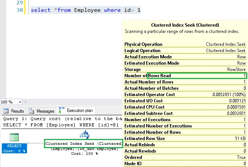Open the Messages tab
248x167 pixels.
(41, 111)
